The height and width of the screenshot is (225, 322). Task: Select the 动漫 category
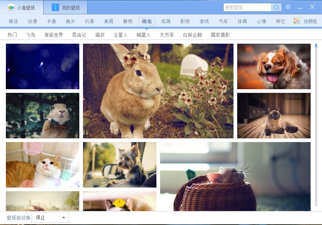point(32,21)
